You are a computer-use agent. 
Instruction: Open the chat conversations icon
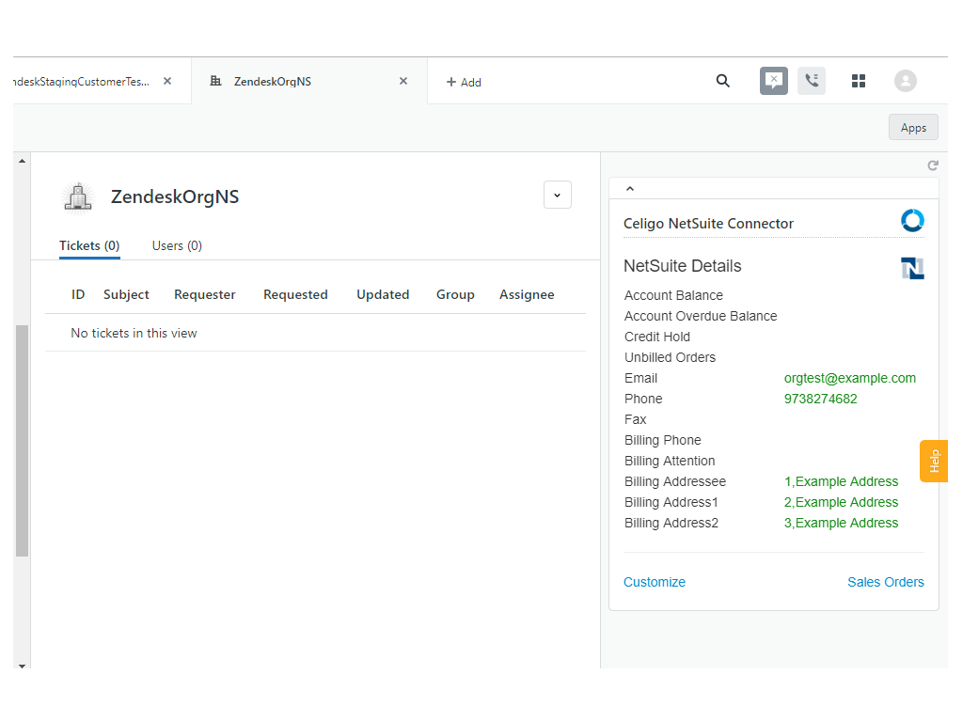click(773, 81)
